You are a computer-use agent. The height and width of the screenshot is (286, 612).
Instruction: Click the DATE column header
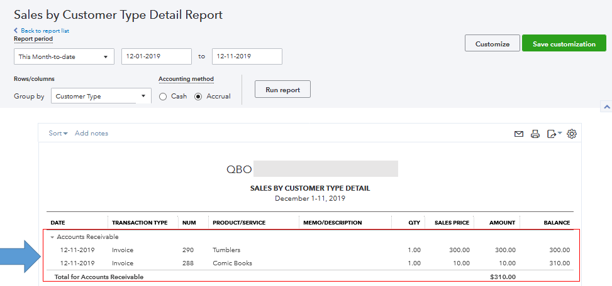pos(58,223)
